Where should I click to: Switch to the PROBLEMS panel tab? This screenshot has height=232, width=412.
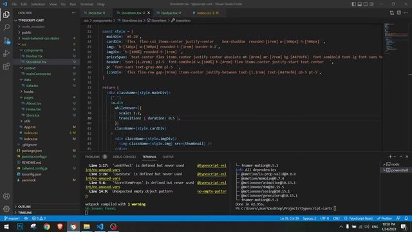tap(93, 157)
